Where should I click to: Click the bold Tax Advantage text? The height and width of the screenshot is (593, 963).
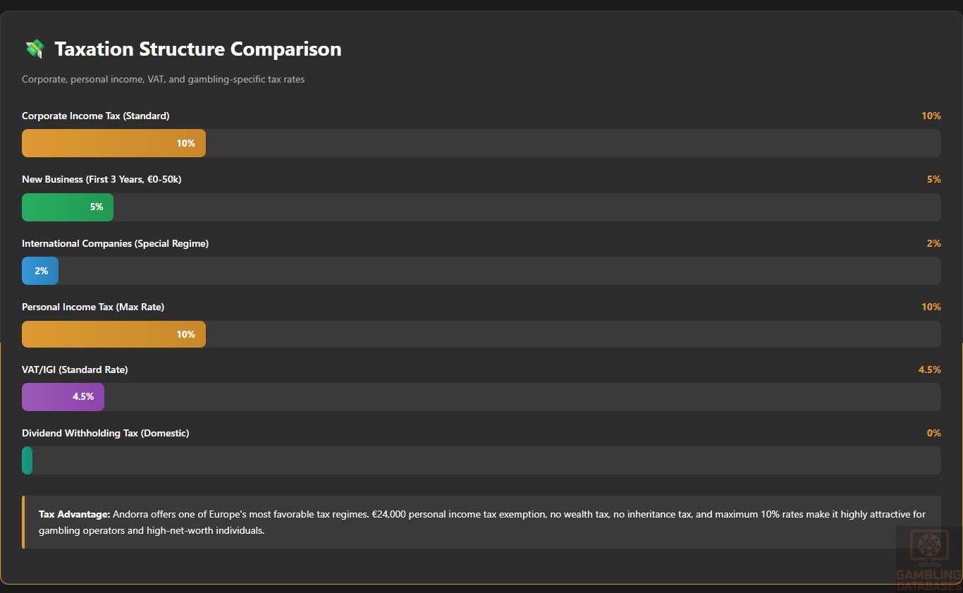[x=74, y=515]
